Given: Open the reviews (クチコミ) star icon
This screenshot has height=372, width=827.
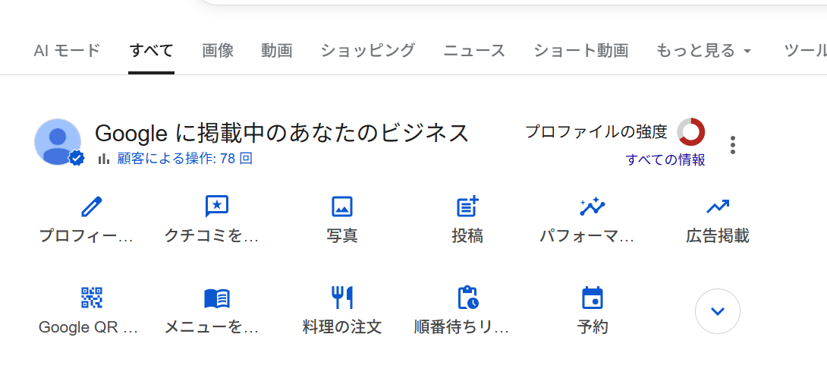Looking at the screenshot, I should coord(217,206).
